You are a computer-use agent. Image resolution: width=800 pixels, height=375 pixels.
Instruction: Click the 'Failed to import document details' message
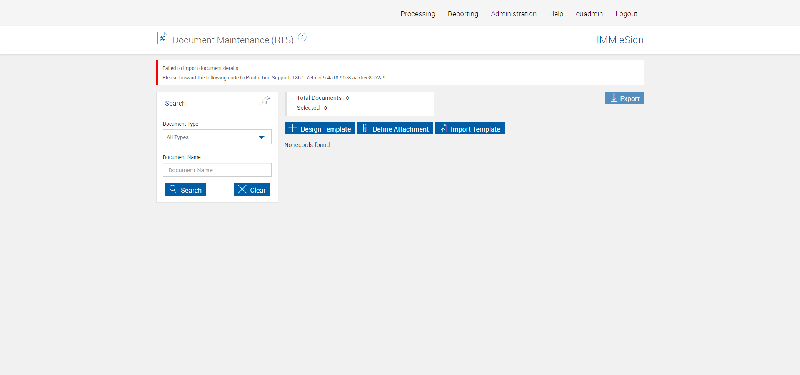pyautogui.click(x=200, y=68)
